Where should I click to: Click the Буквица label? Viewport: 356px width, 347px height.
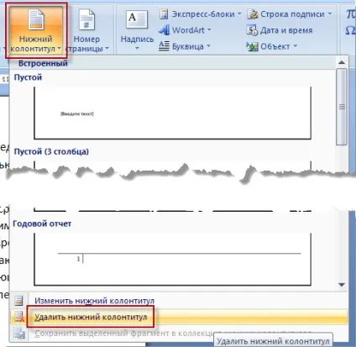[188, 46]
